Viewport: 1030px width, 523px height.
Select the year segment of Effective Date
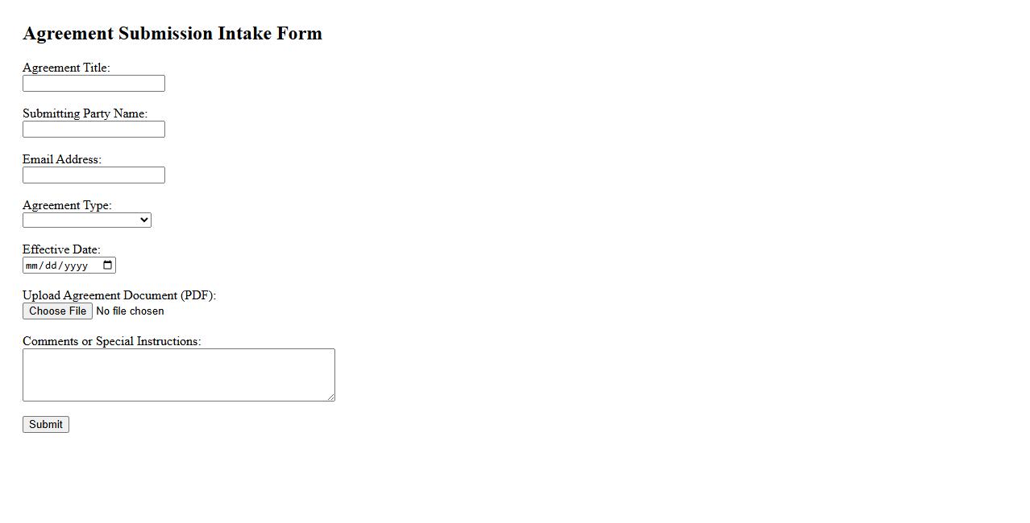76,266
